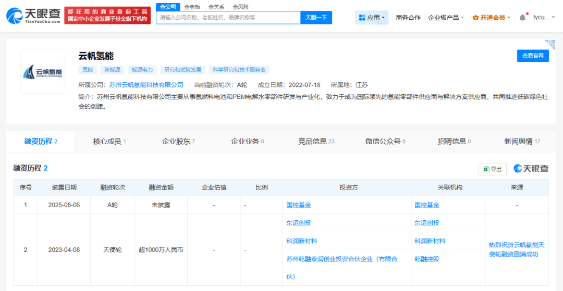Screen dimensions: 563x291
Task: Click the 融资金额 column header
Action: tap(161, 187)
